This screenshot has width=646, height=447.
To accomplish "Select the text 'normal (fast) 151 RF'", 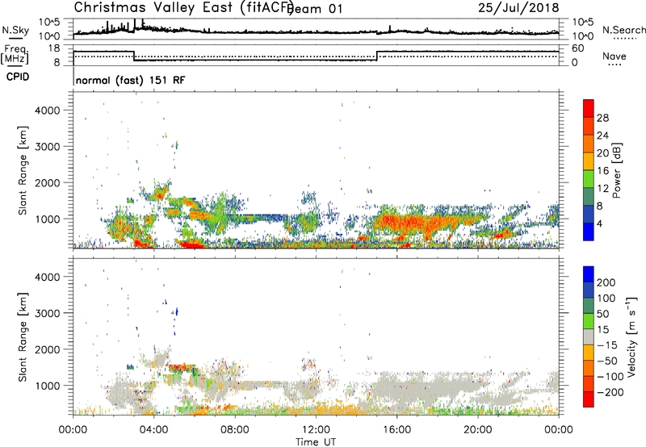I will pos(131,80).
